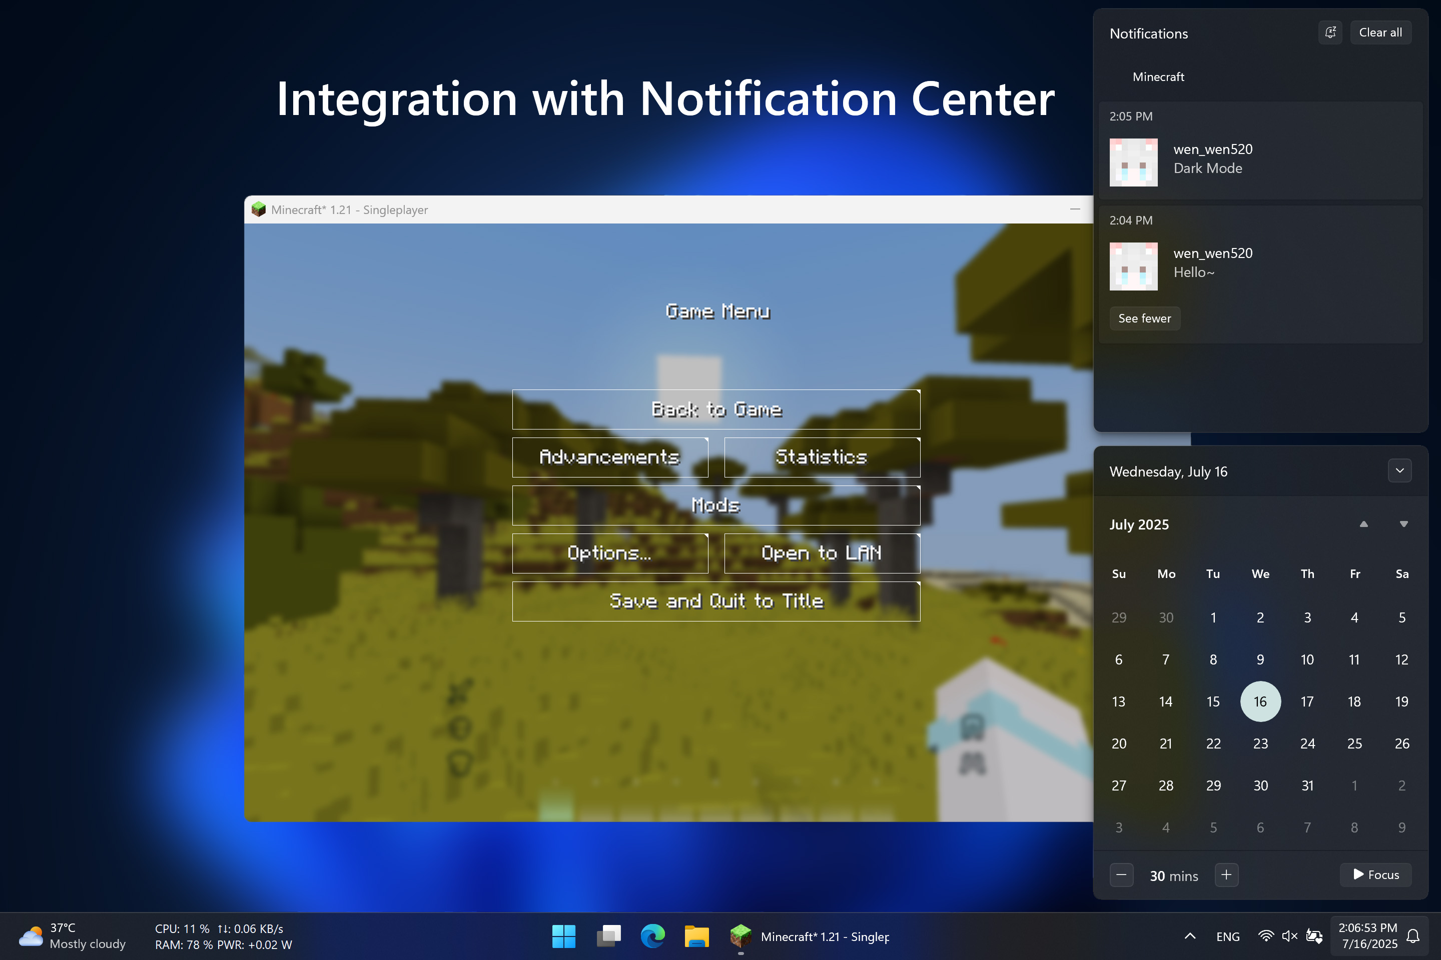Viewport: 1441px width, 960px height.
Task: Open wen_wen520 Dark Mode notification
Action: (1260, 150)
